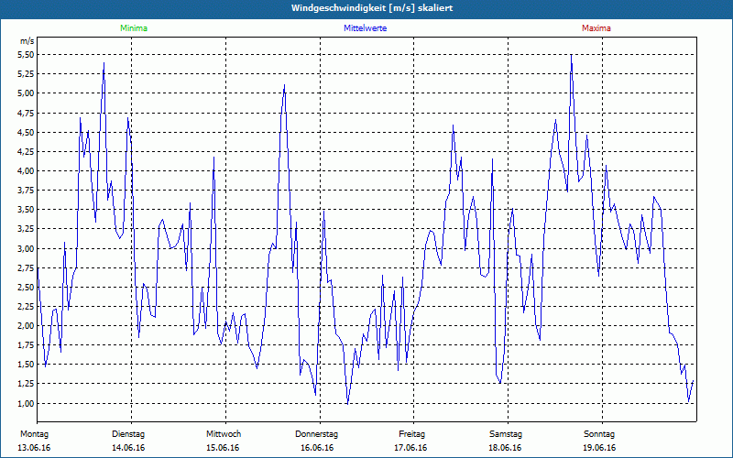Click the 5,00 y-axis value

(x=27, y=93)
